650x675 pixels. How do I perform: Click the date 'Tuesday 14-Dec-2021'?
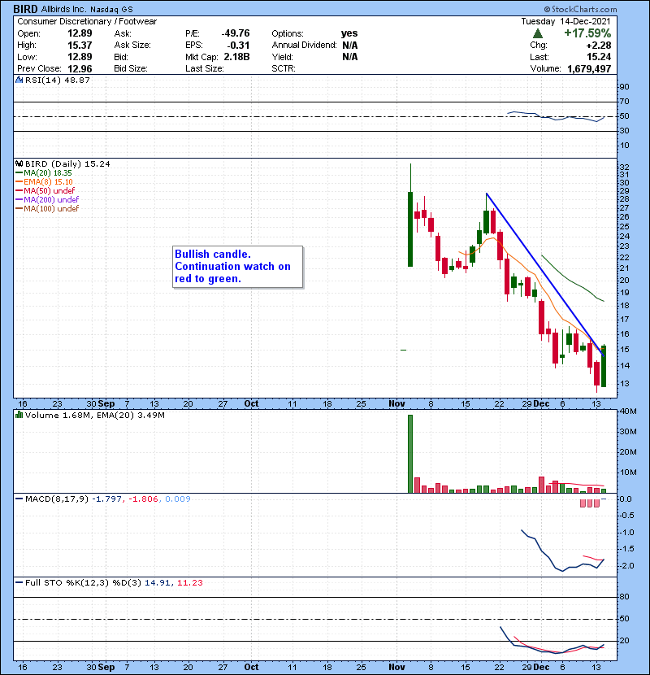pyautogui.click(x=565, y=21)
